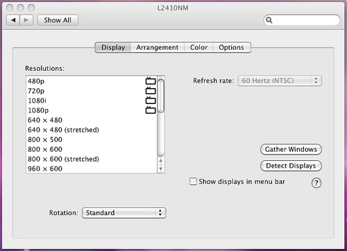The image size is (347, 251).
Task: Click the back navigation arrow
Action: pyautogui.click(x=13, y=20)
